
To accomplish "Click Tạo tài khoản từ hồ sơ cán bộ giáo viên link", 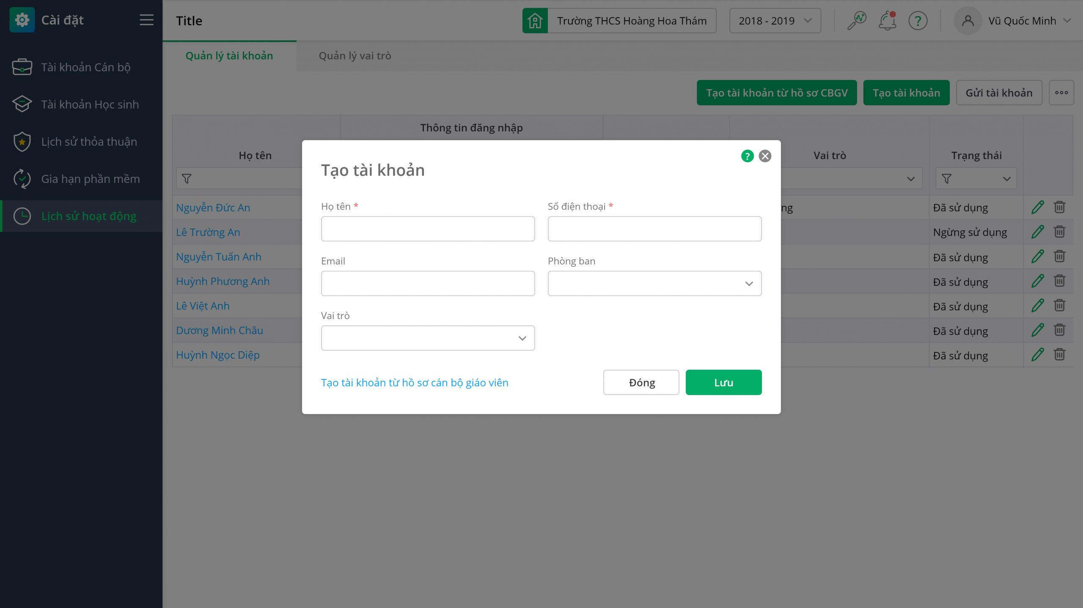I will point(414,382).
